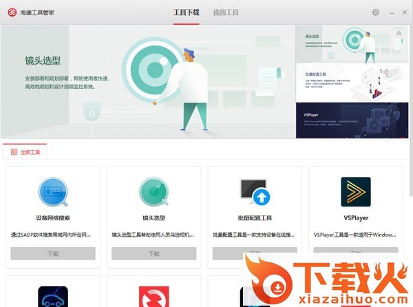Click the red lightning tool icon
The image size is (413, 307).
point(153,297)
